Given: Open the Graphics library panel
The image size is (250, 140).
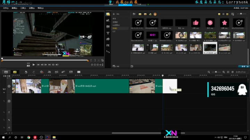Looking at the screenshot, I should pos(108,39).
